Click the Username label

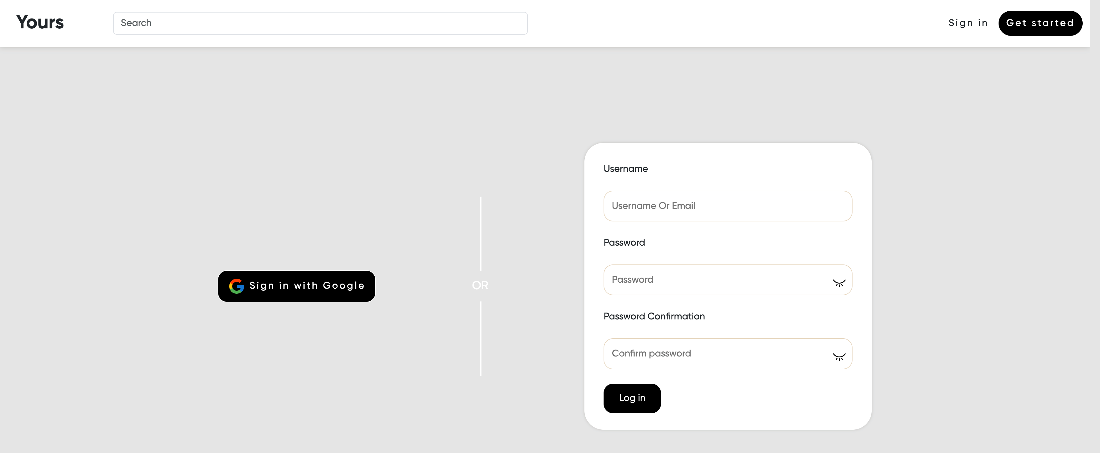point(626,169)
